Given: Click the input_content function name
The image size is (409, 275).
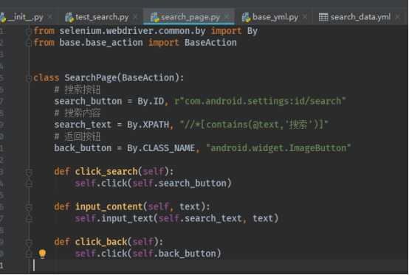Looking at the screenshot, I should pos(109,206).
